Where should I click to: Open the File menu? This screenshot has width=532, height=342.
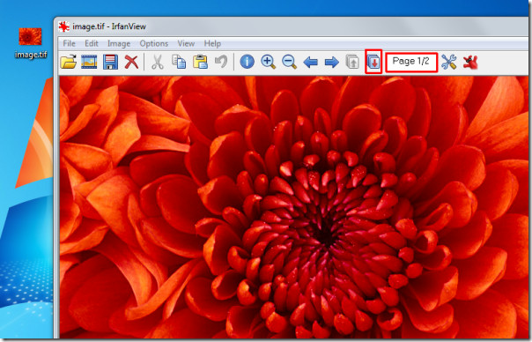pyautogui.click(x=70, y=43)
